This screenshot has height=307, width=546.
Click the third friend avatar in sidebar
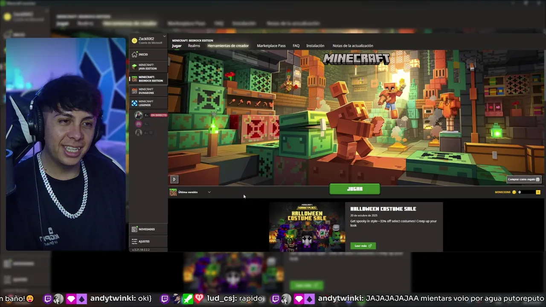coord(138,133)
